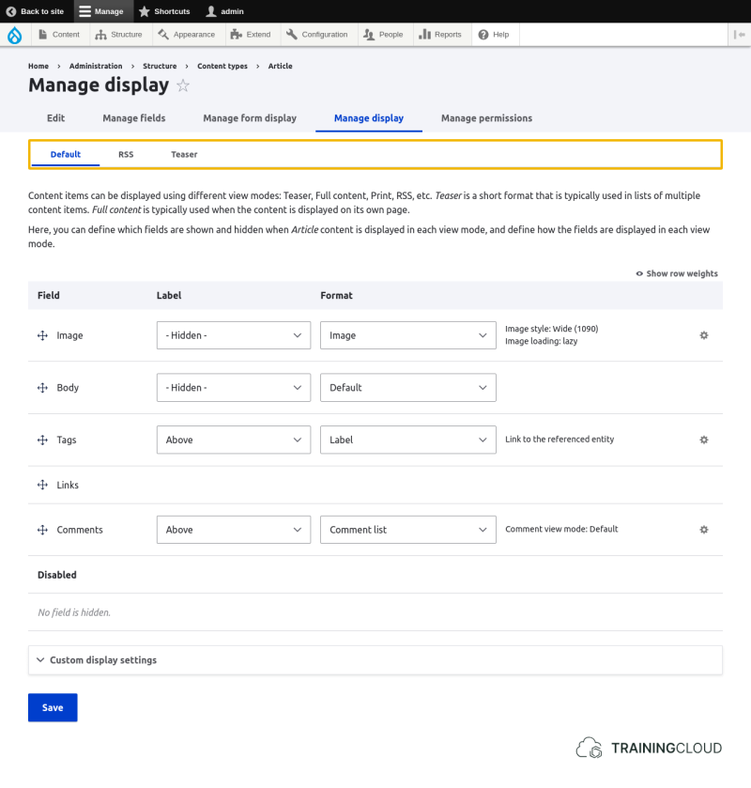This screenshot has width=751, height=788.
Task: Click the Comments row drag handle
Action: 42,531
